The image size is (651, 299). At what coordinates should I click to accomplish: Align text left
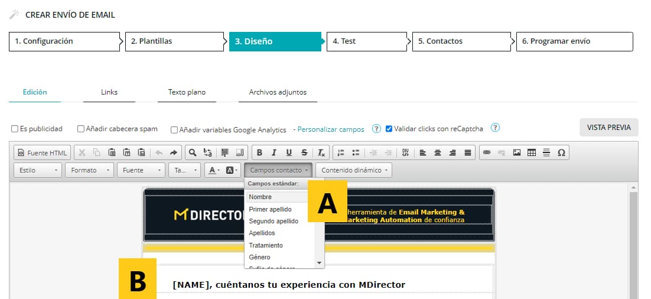click(422, 153)
